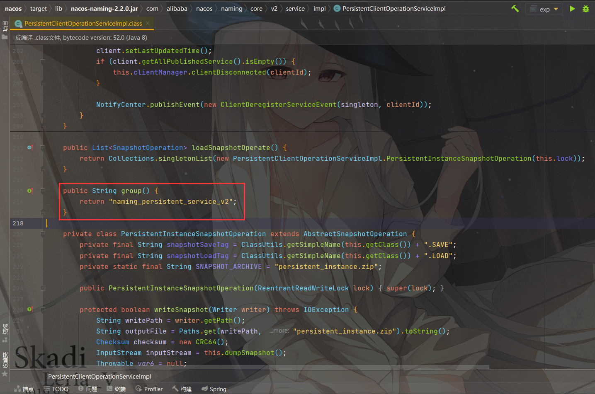595x394 pixels.
Task: Start debugging with the bug icon
Action: [585, 9]
